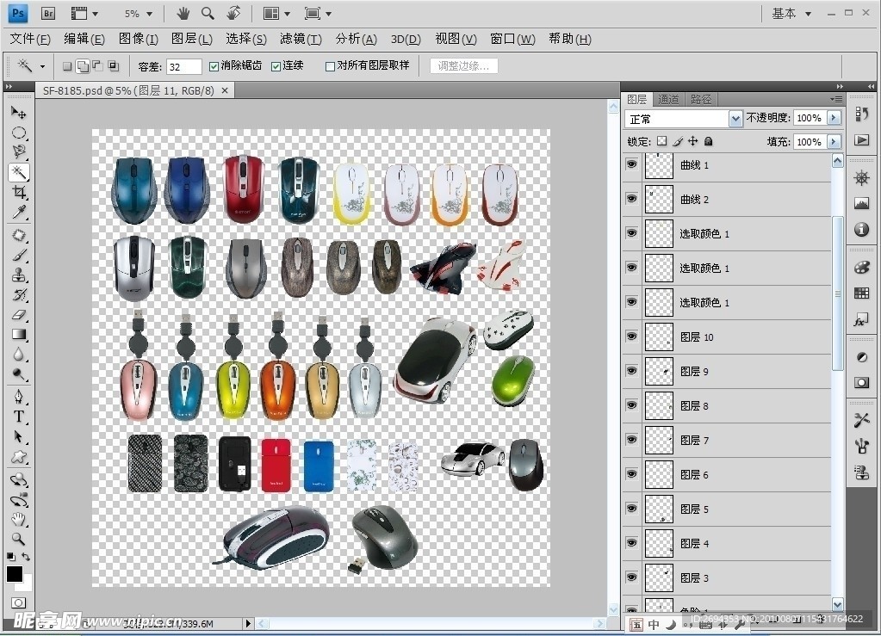Select the Elliptical Marquee tool
Screen dimensions: 881x636
(x=19, y=133)
